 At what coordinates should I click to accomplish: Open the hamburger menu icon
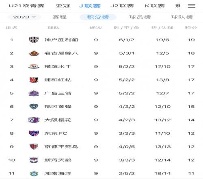click(192, 6)
